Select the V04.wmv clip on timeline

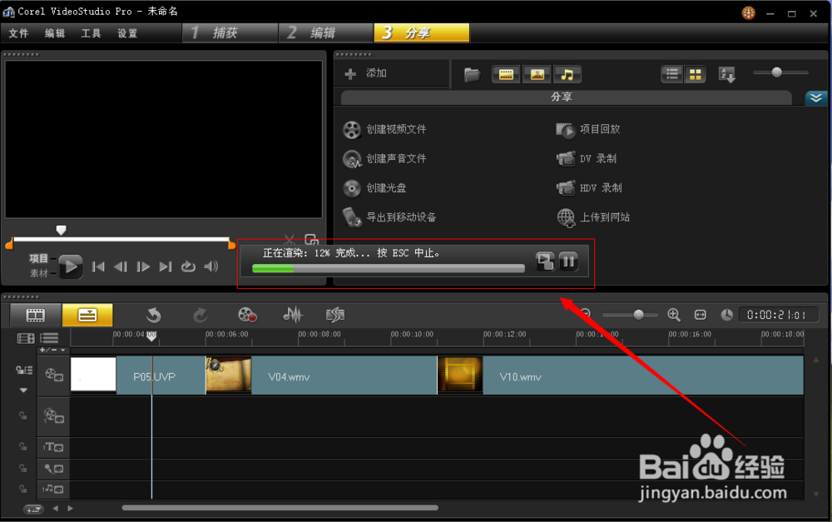(x=321, y=376)
